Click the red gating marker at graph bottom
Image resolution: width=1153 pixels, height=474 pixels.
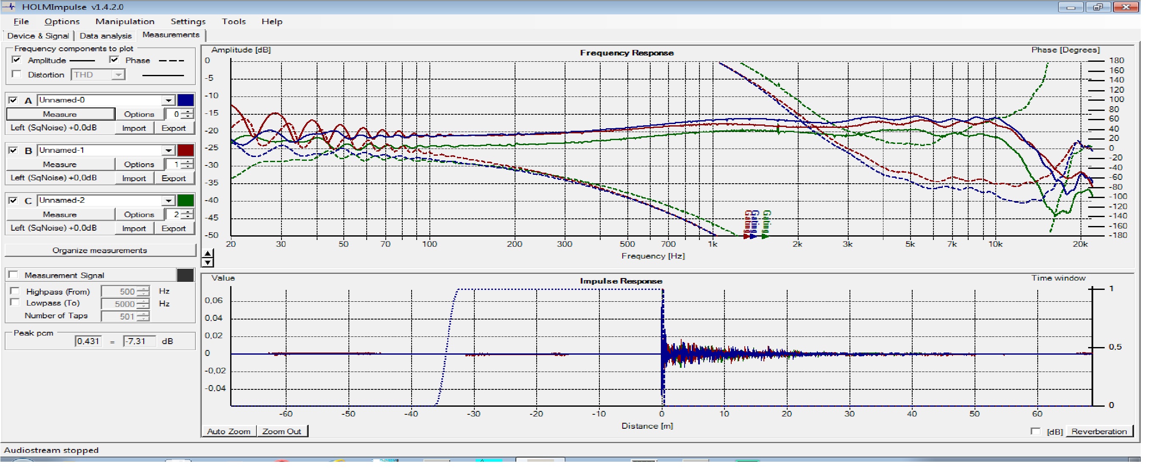pos(746,236)
